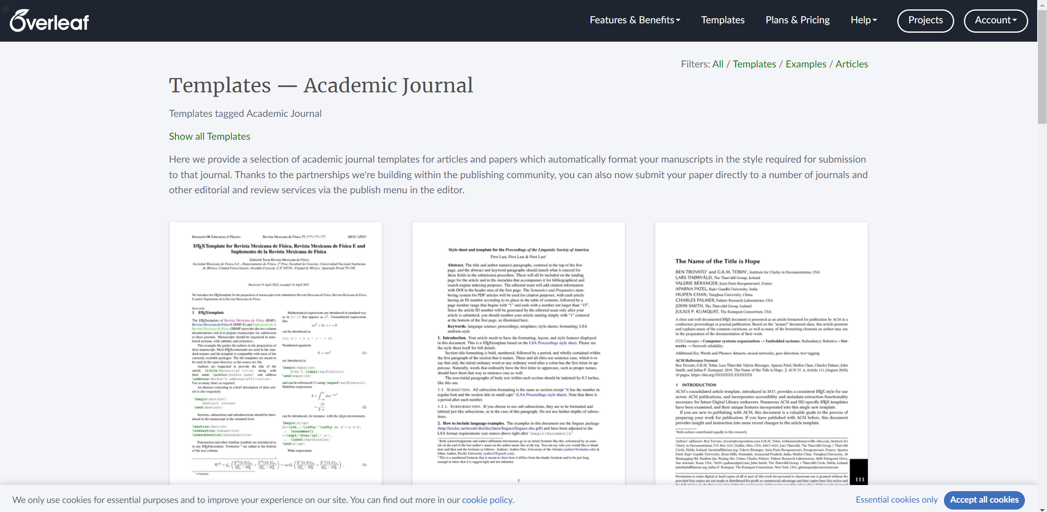Viewport: 1047px width, 512px height.
Task: Filter by Examples
Action: [806, 64]
